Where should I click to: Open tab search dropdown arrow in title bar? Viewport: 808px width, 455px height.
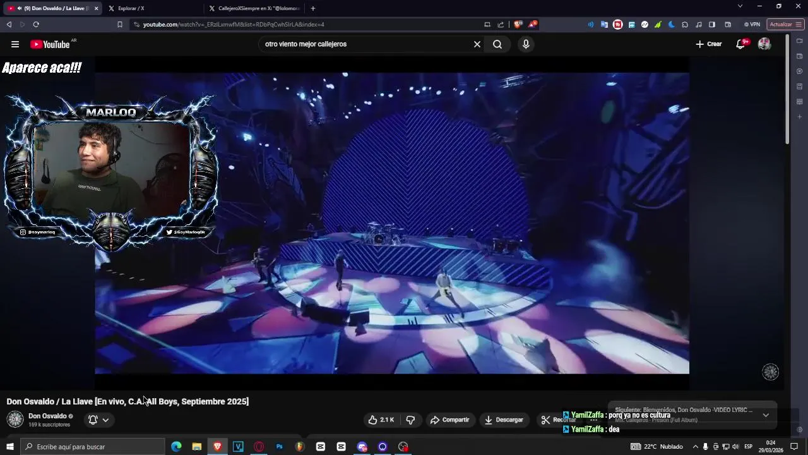[740, 6]
